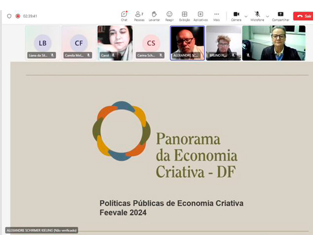Open Aplicativos apps panel

pyautogui.click(x=200, y=16)
